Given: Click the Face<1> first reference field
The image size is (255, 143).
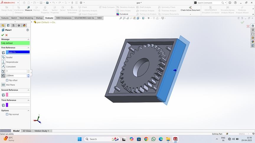Looking at the screenshot, I should tap(18, 52).
